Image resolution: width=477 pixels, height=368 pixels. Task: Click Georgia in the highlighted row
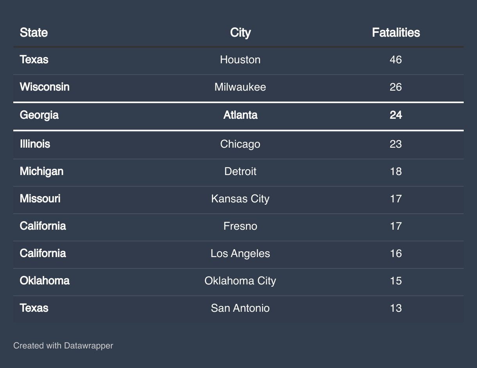[39, 115]
